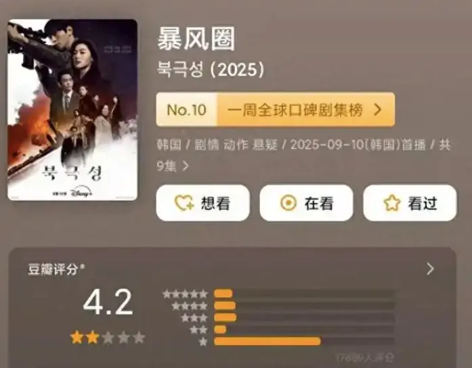Viewport: 472px width, 368px height.
Task: Tap the circle-dot icon beside 在看
Action: tap(288, 203)
